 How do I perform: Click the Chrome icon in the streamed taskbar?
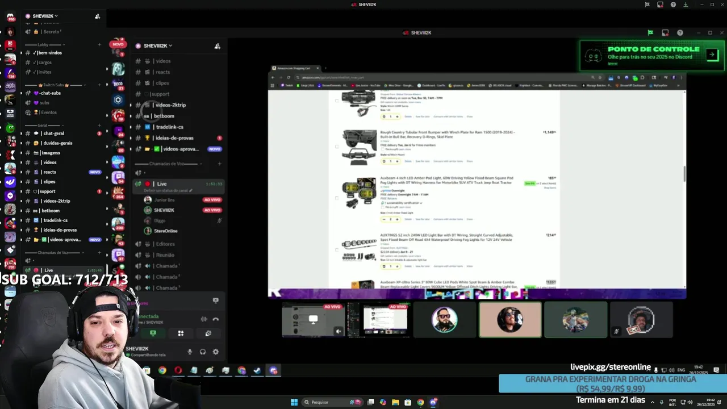click(162, 370)
